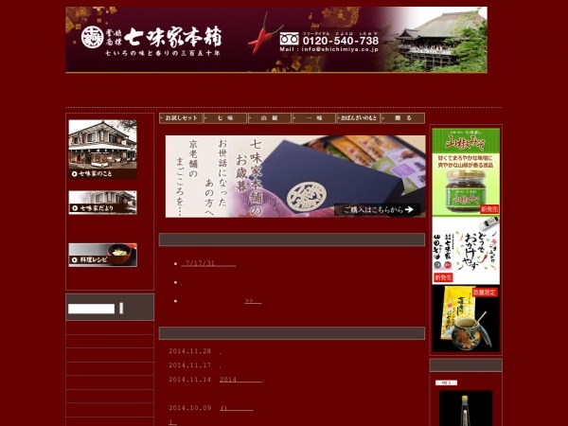Open the limited quantity tea product banner

[466, 318]
